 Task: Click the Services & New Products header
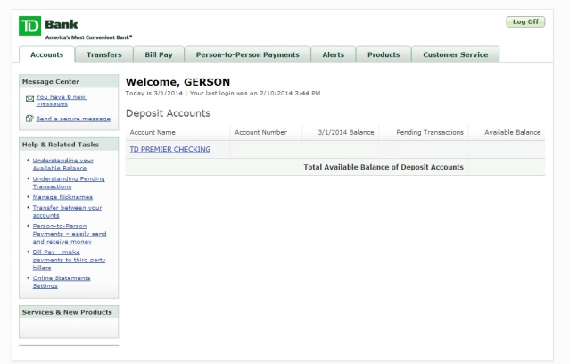69,312
